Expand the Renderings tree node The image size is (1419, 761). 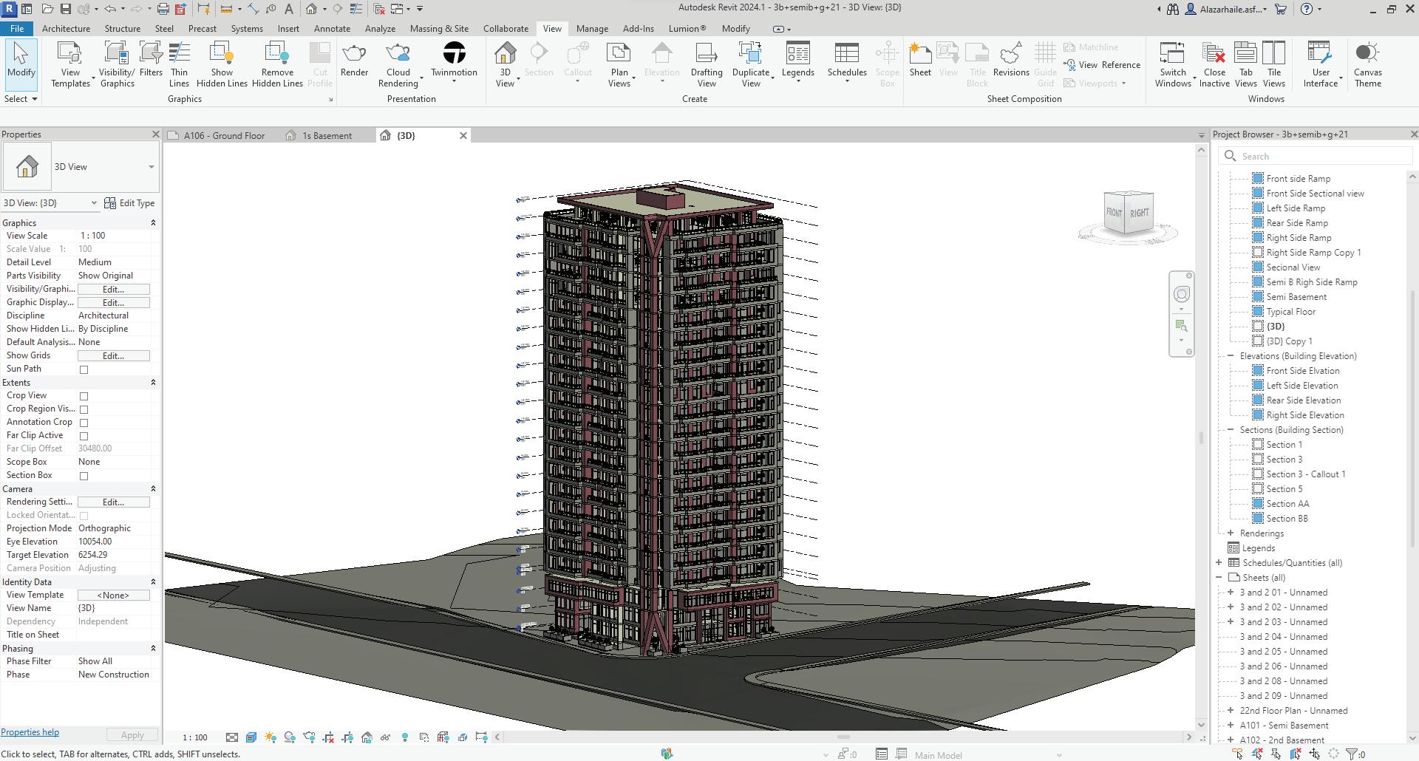click(1231, 533)
